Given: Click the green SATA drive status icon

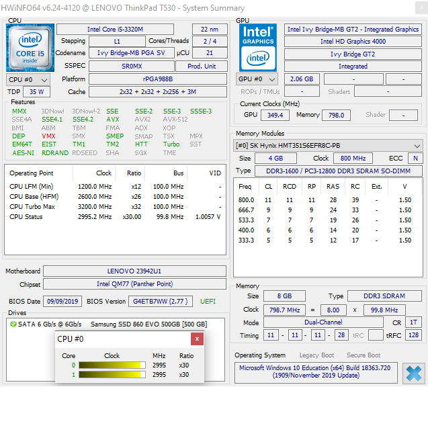Looking at the screenshot, I should click(13, 324).
